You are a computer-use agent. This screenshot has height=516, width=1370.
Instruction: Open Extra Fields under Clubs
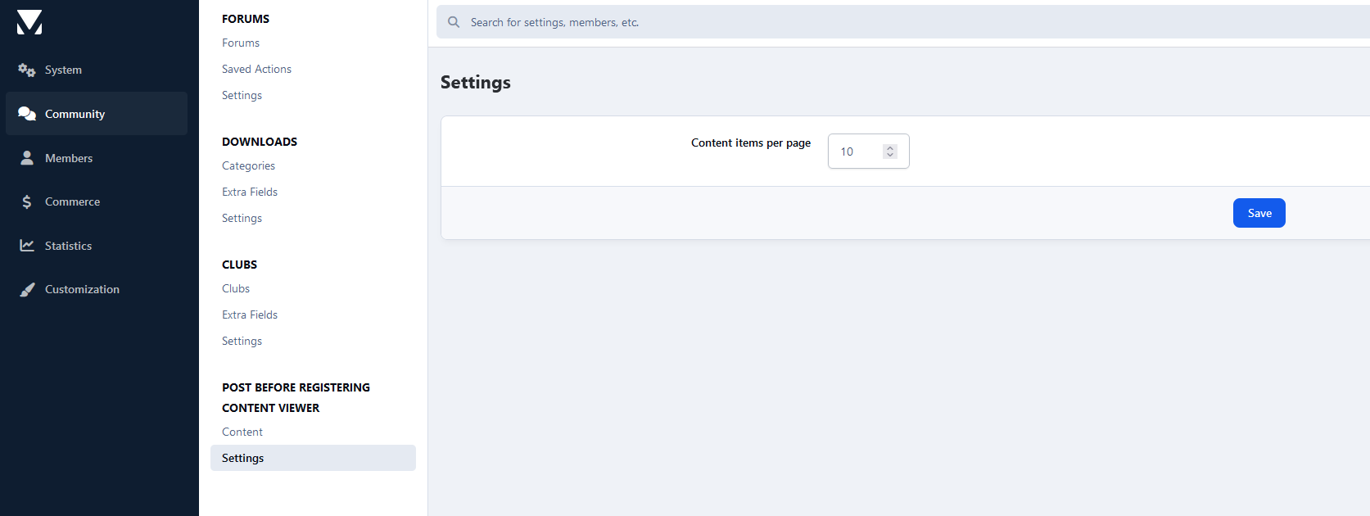pyautogui.click(x=250, y=315)
